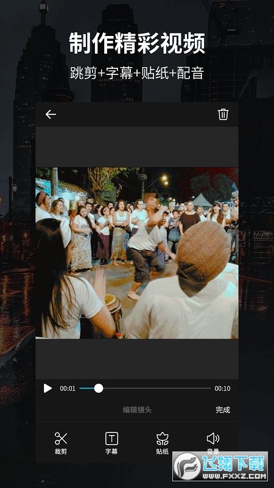Click the blue played part of the progress bar
Image resolution: width=274 pixels, height=488 pixels.
(86, 388)
